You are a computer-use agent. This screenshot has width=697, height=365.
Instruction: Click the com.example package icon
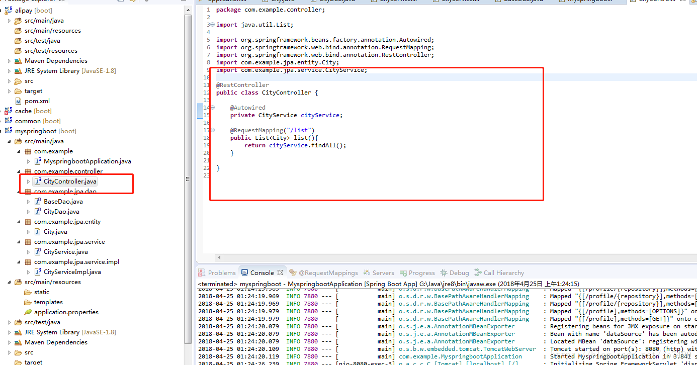(x=28, y=151)
